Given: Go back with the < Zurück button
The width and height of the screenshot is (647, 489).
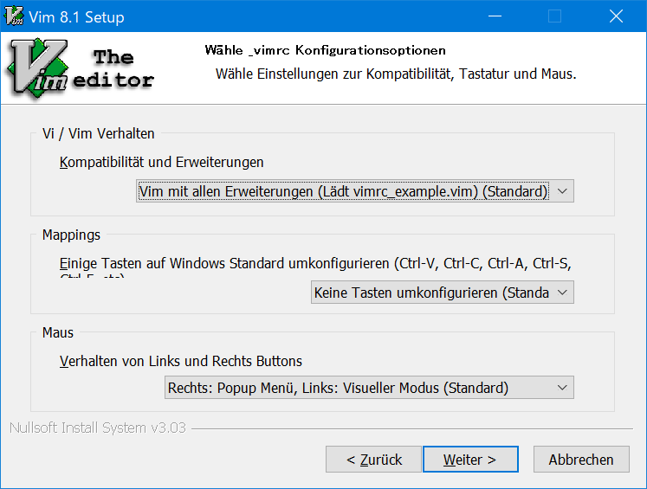Looking at the screenshot, I should pyautogui.click(x=374, y=459).
